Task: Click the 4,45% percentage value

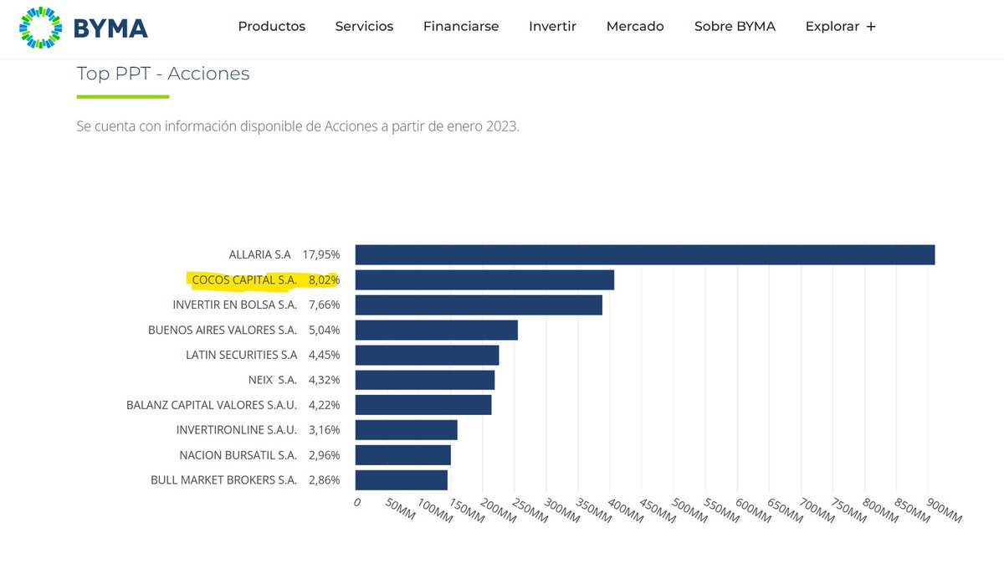Action: [325, 355]
